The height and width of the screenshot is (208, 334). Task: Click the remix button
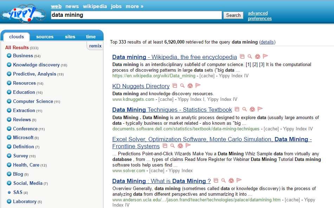(x=95, y=46)
